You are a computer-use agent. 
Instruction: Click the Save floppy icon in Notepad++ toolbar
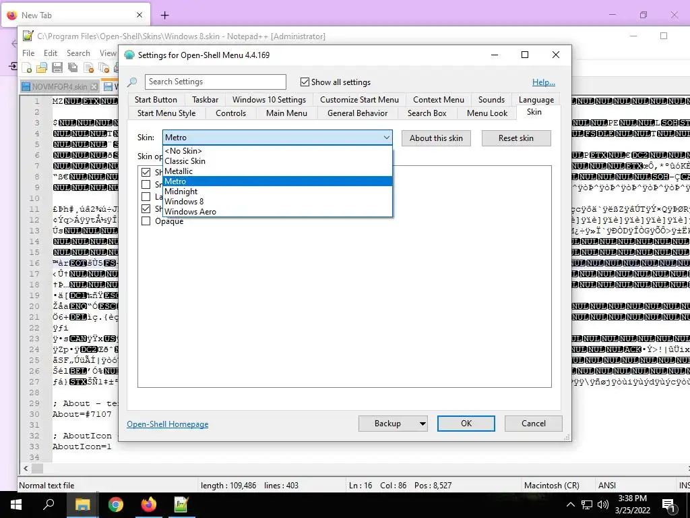pyautogui.click(x=57, y=68)
